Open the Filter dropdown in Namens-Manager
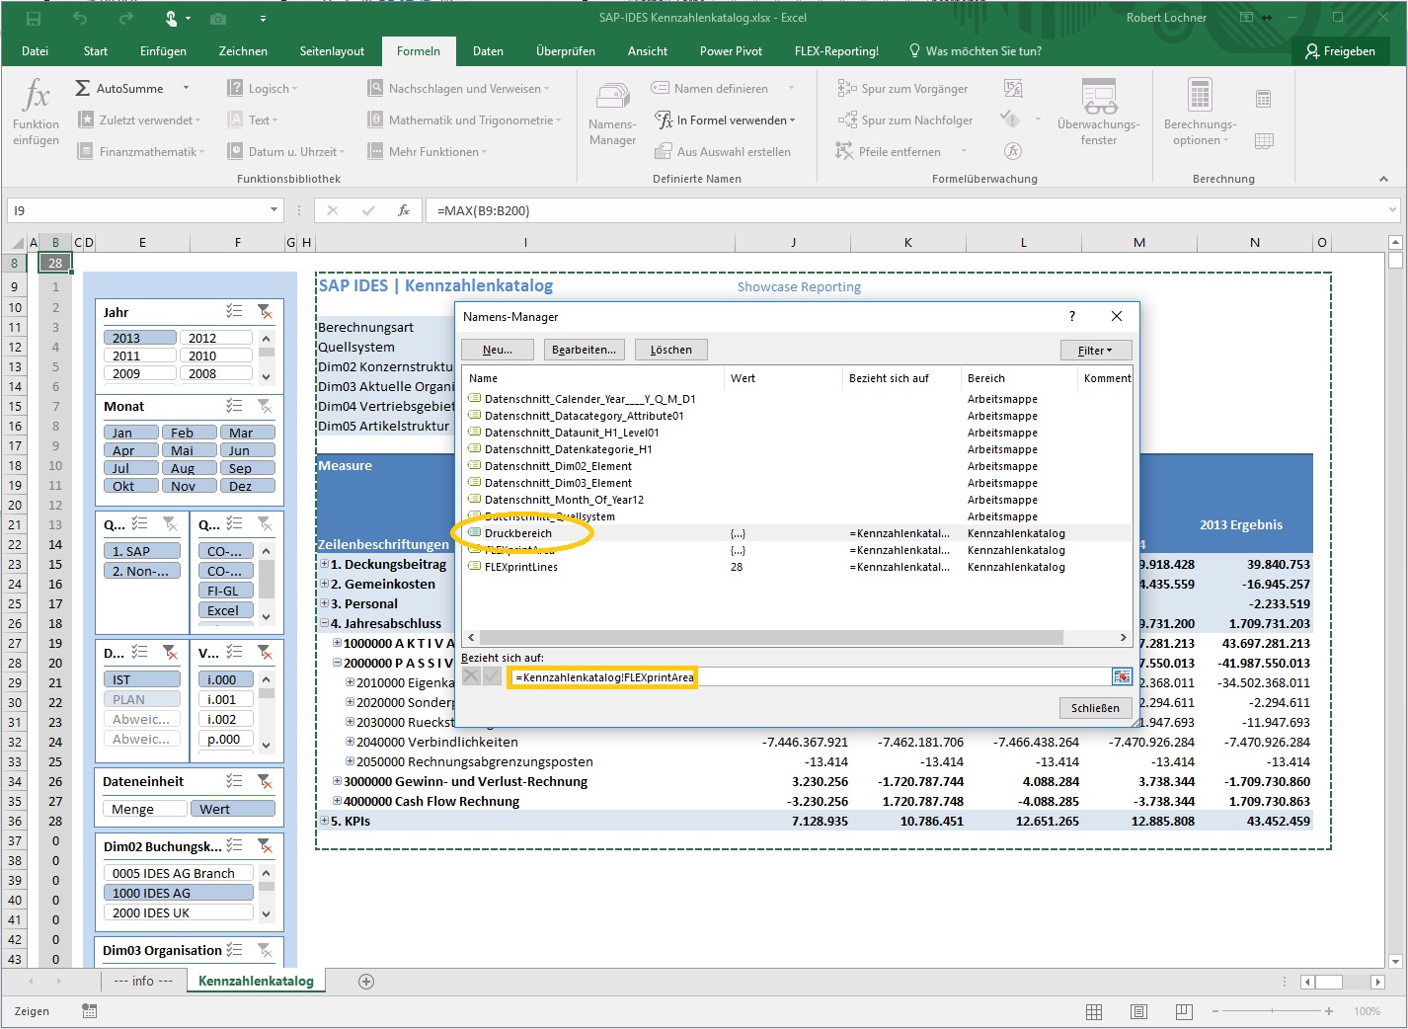 pyautogui.click(x=1096, y=350)
